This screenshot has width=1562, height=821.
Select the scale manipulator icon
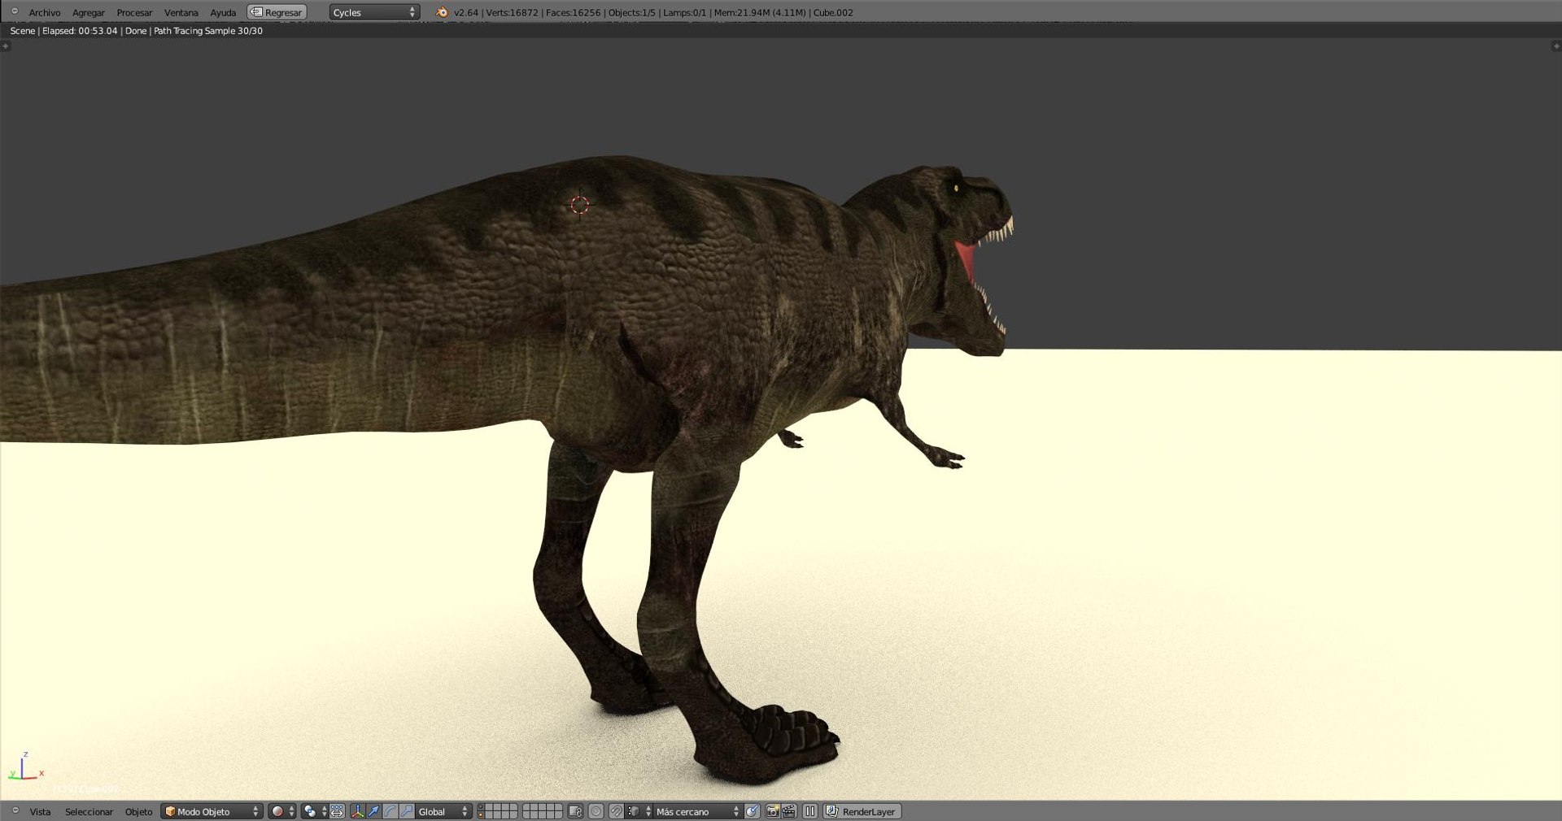tap(406, 811)
